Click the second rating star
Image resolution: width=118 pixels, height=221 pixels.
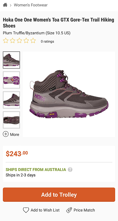click(x=13, y=41)
